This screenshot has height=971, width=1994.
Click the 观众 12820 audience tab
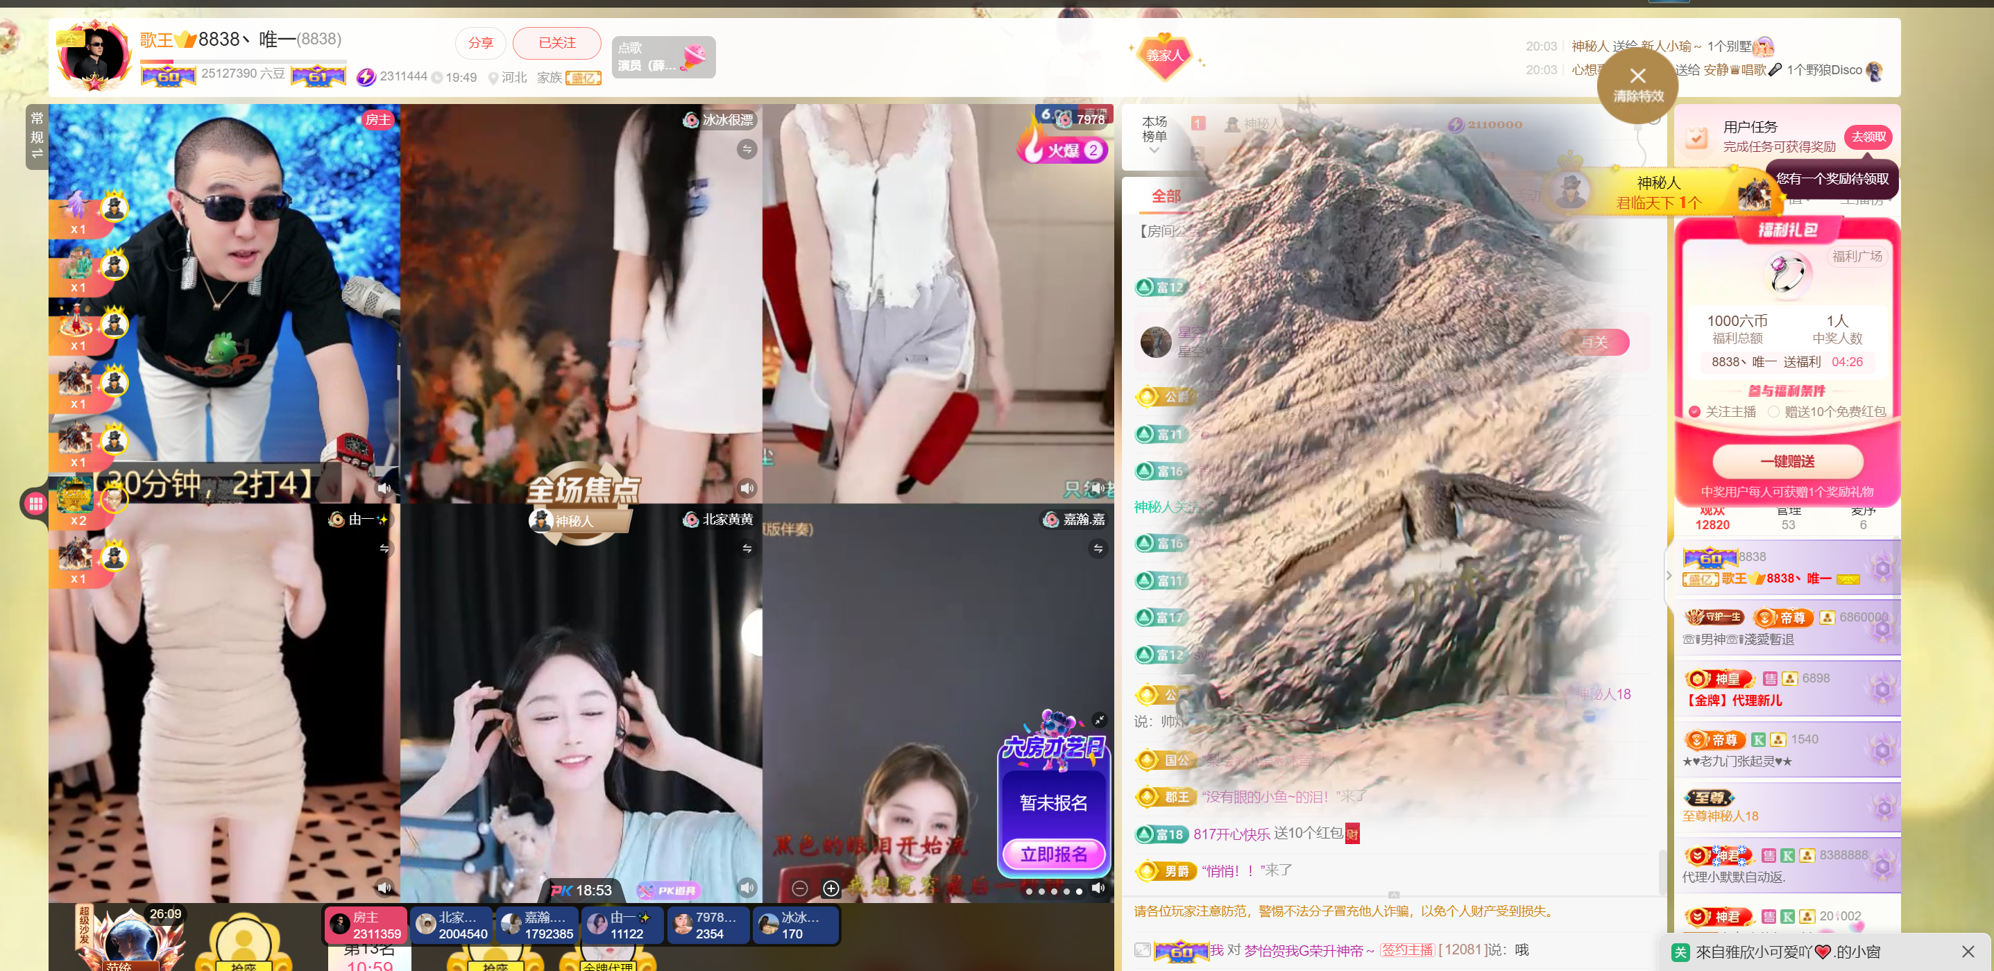click(x=1712, y=517)
